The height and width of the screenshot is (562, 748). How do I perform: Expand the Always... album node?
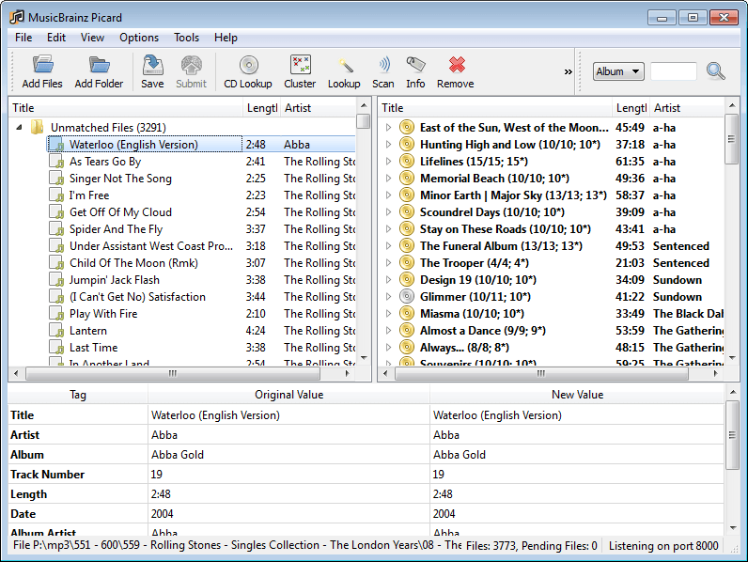click(x=388, y=348)
